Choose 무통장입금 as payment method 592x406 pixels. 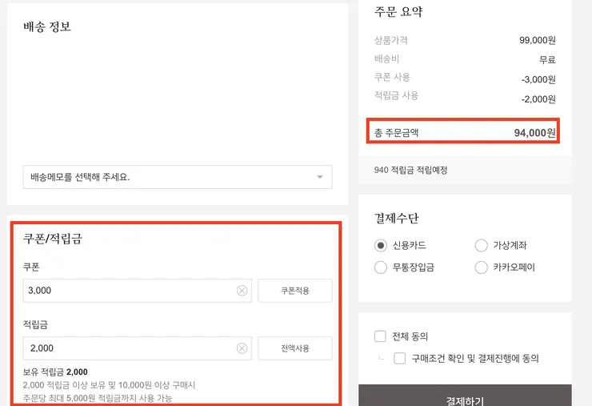[381, 267]
